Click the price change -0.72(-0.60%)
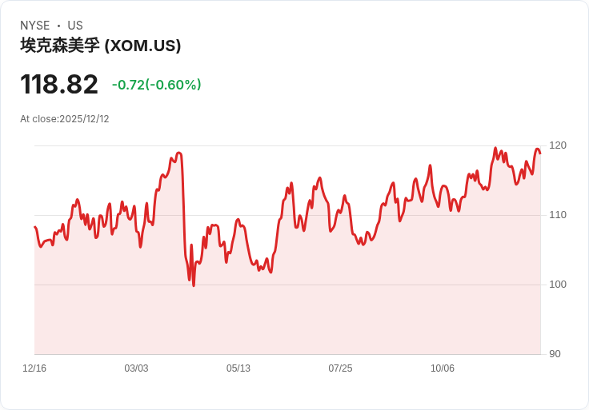 (x=156, y=85)
